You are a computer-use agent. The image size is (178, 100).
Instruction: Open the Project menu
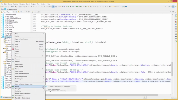click(33, 4)
